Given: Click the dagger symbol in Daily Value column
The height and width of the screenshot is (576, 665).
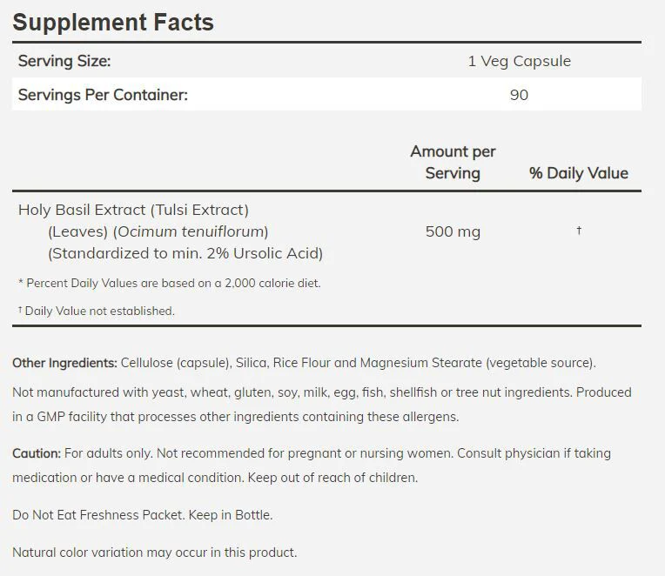Looking at the screenshot, I should [x=579, y=231].
